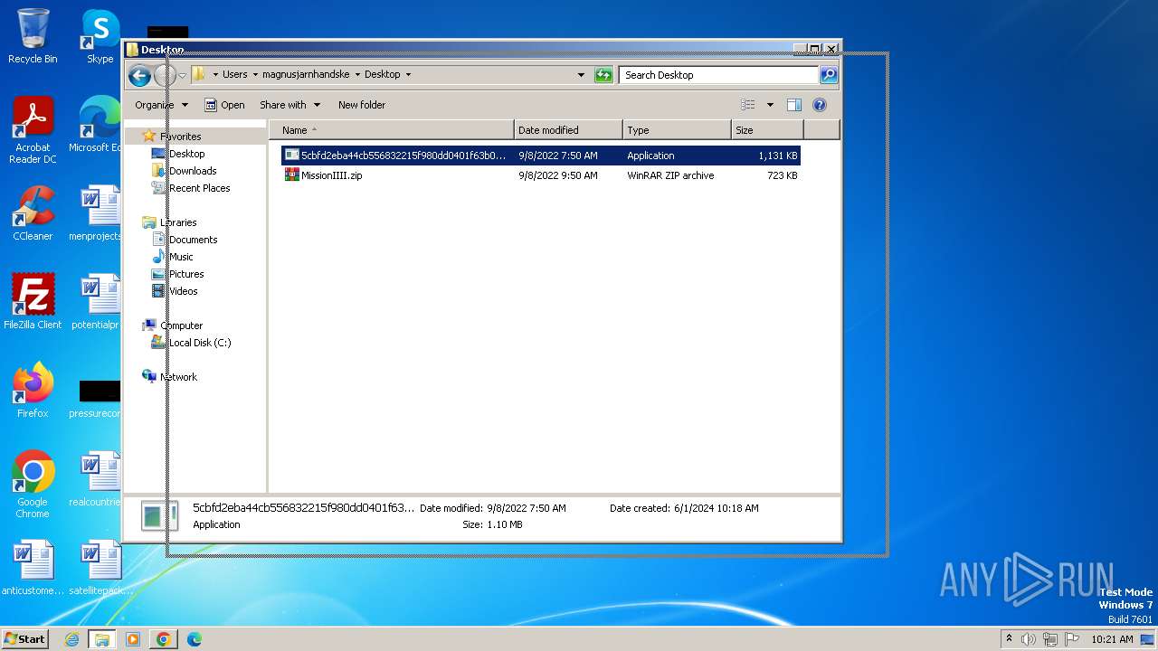1158x651 pixels.
Task: Open the Organize menu
Action: coord(162,105)
